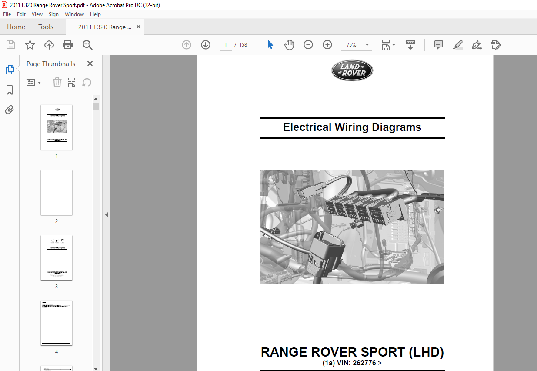Open Page Thumbnails panel icon in sidebar
The width and height of the screenshot is (537, 371).
[x=10, y=70]
